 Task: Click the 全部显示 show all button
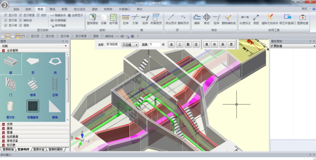coord(75,15)
